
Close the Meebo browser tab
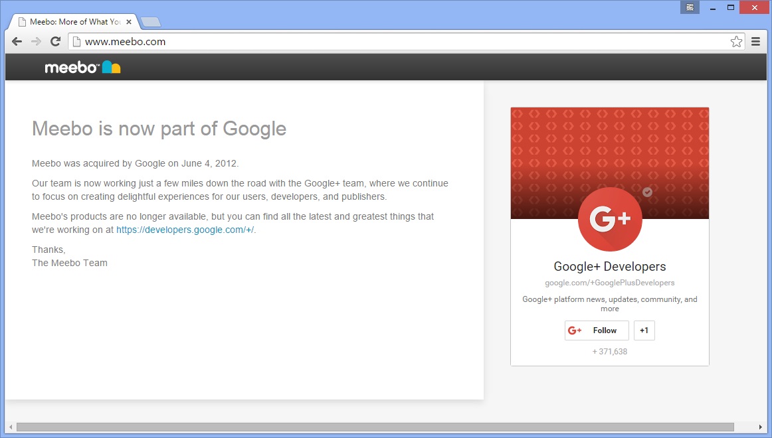129,22
